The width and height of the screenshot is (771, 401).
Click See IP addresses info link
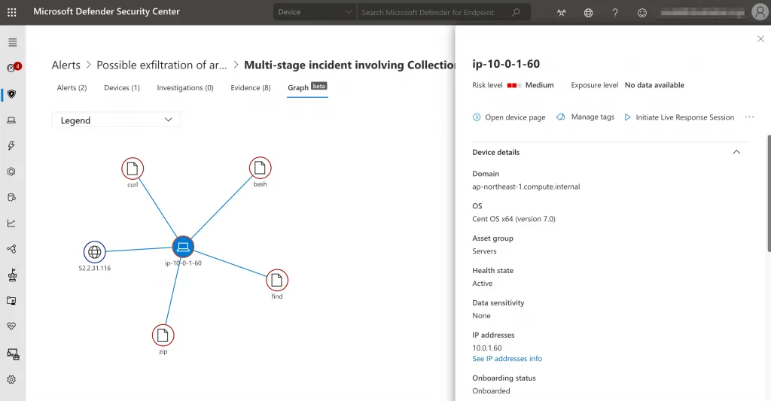coord(507,359)
